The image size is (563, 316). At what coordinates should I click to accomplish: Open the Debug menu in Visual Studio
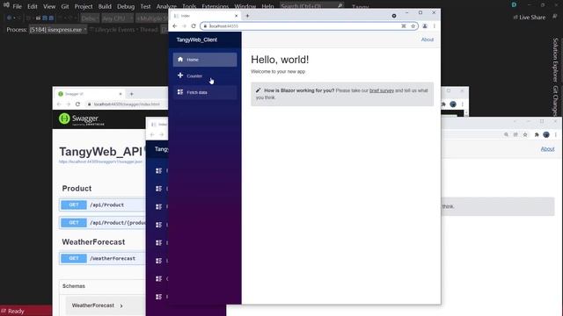tap(126, 6)
